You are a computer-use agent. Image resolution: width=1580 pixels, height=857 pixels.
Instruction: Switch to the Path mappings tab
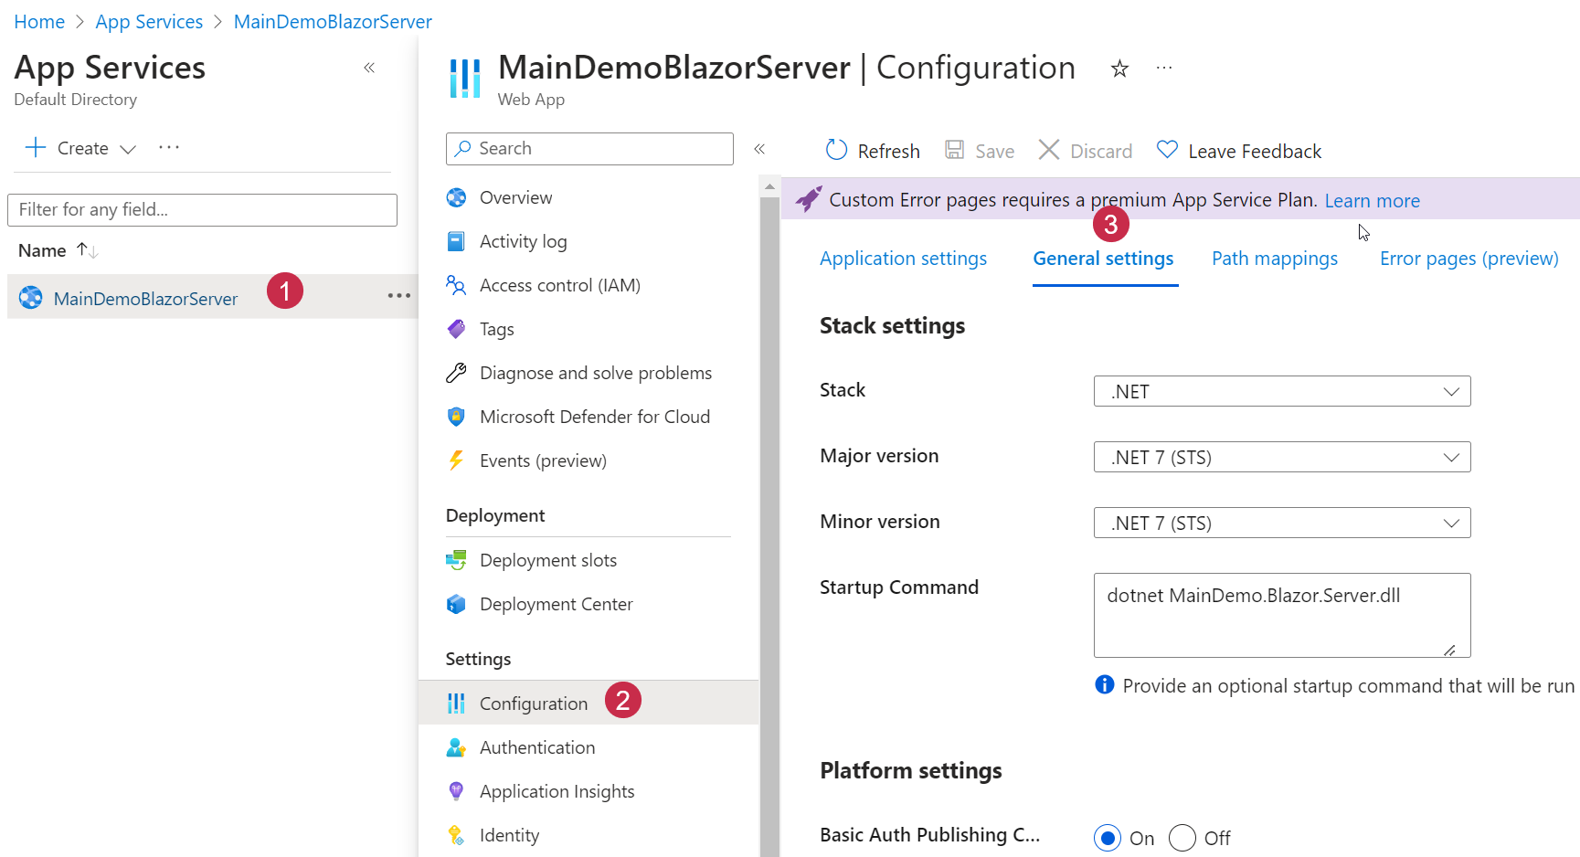1275,259
